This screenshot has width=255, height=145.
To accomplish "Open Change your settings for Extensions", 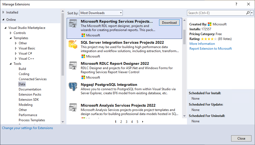I will pyautogui.click(x=27, y=128).
